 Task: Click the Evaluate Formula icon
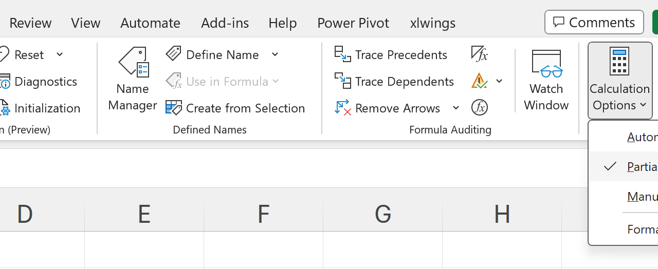[479, 108]
